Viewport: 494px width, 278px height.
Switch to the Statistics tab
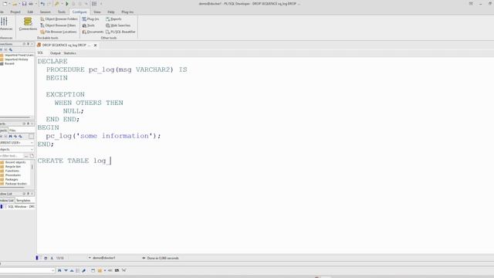(x=69, y=53)
